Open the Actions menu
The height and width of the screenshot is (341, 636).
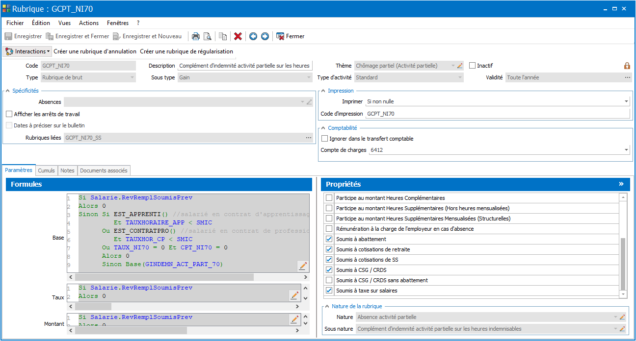89,23
